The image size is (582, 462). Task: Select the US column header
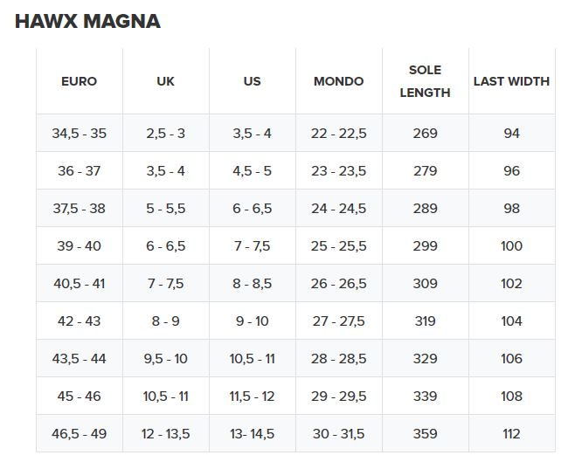[x=252, y=81]
